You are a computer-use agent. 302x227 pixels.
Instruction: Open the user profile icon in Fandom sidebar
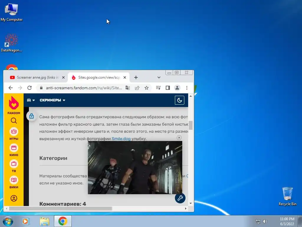(x=14, y=198)
